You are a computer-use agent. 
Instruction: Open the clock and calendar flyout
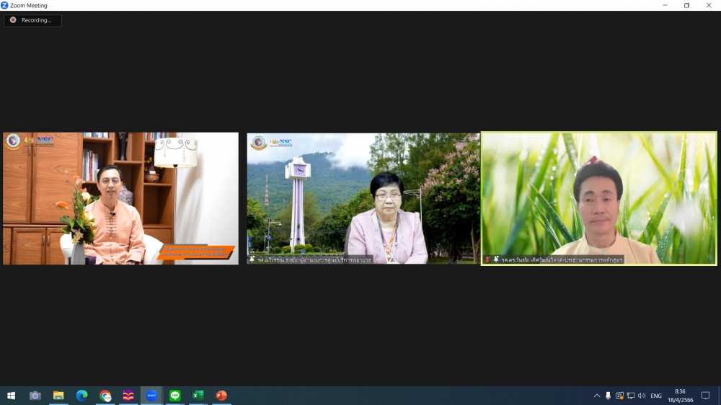click(680, 396)
